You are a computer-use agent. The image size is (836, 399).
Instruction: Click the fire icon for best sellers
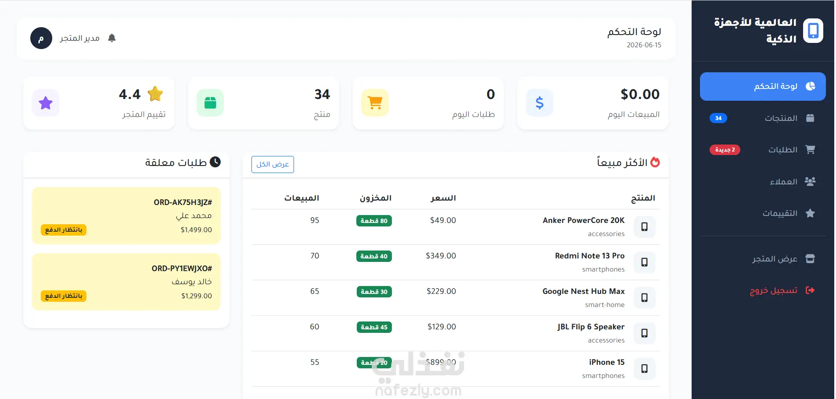pyautogui.click(x=655, y=162)
